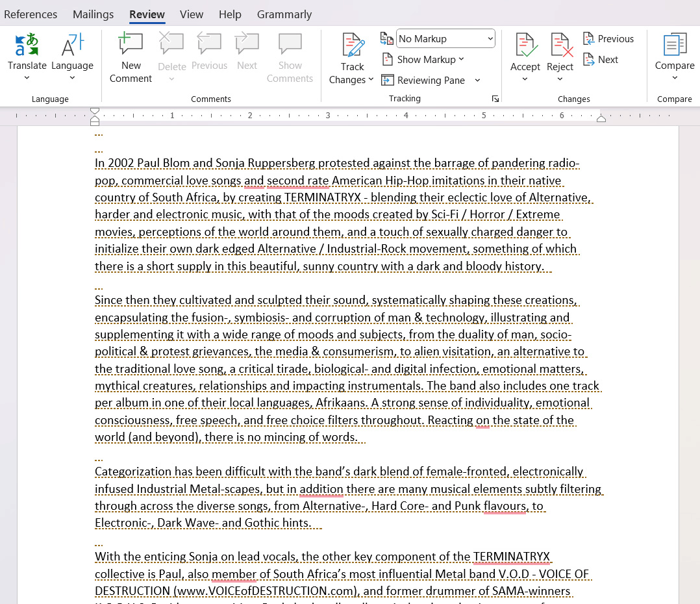Image resolution: width=700 pixels, height=604 pixels.
Task: Open the Language tool
Action: [72, 55]
